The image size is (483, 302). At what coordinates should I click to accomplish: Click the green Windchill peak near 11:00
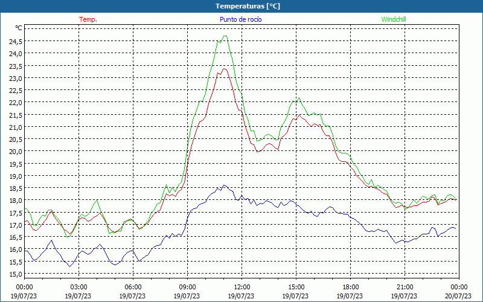pos(225,36)
